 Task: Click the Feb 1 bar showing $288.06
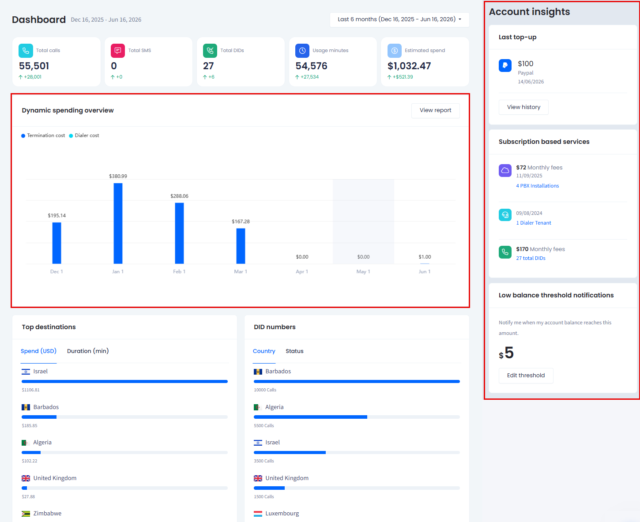pyautogui.click(x=179, y=233)
